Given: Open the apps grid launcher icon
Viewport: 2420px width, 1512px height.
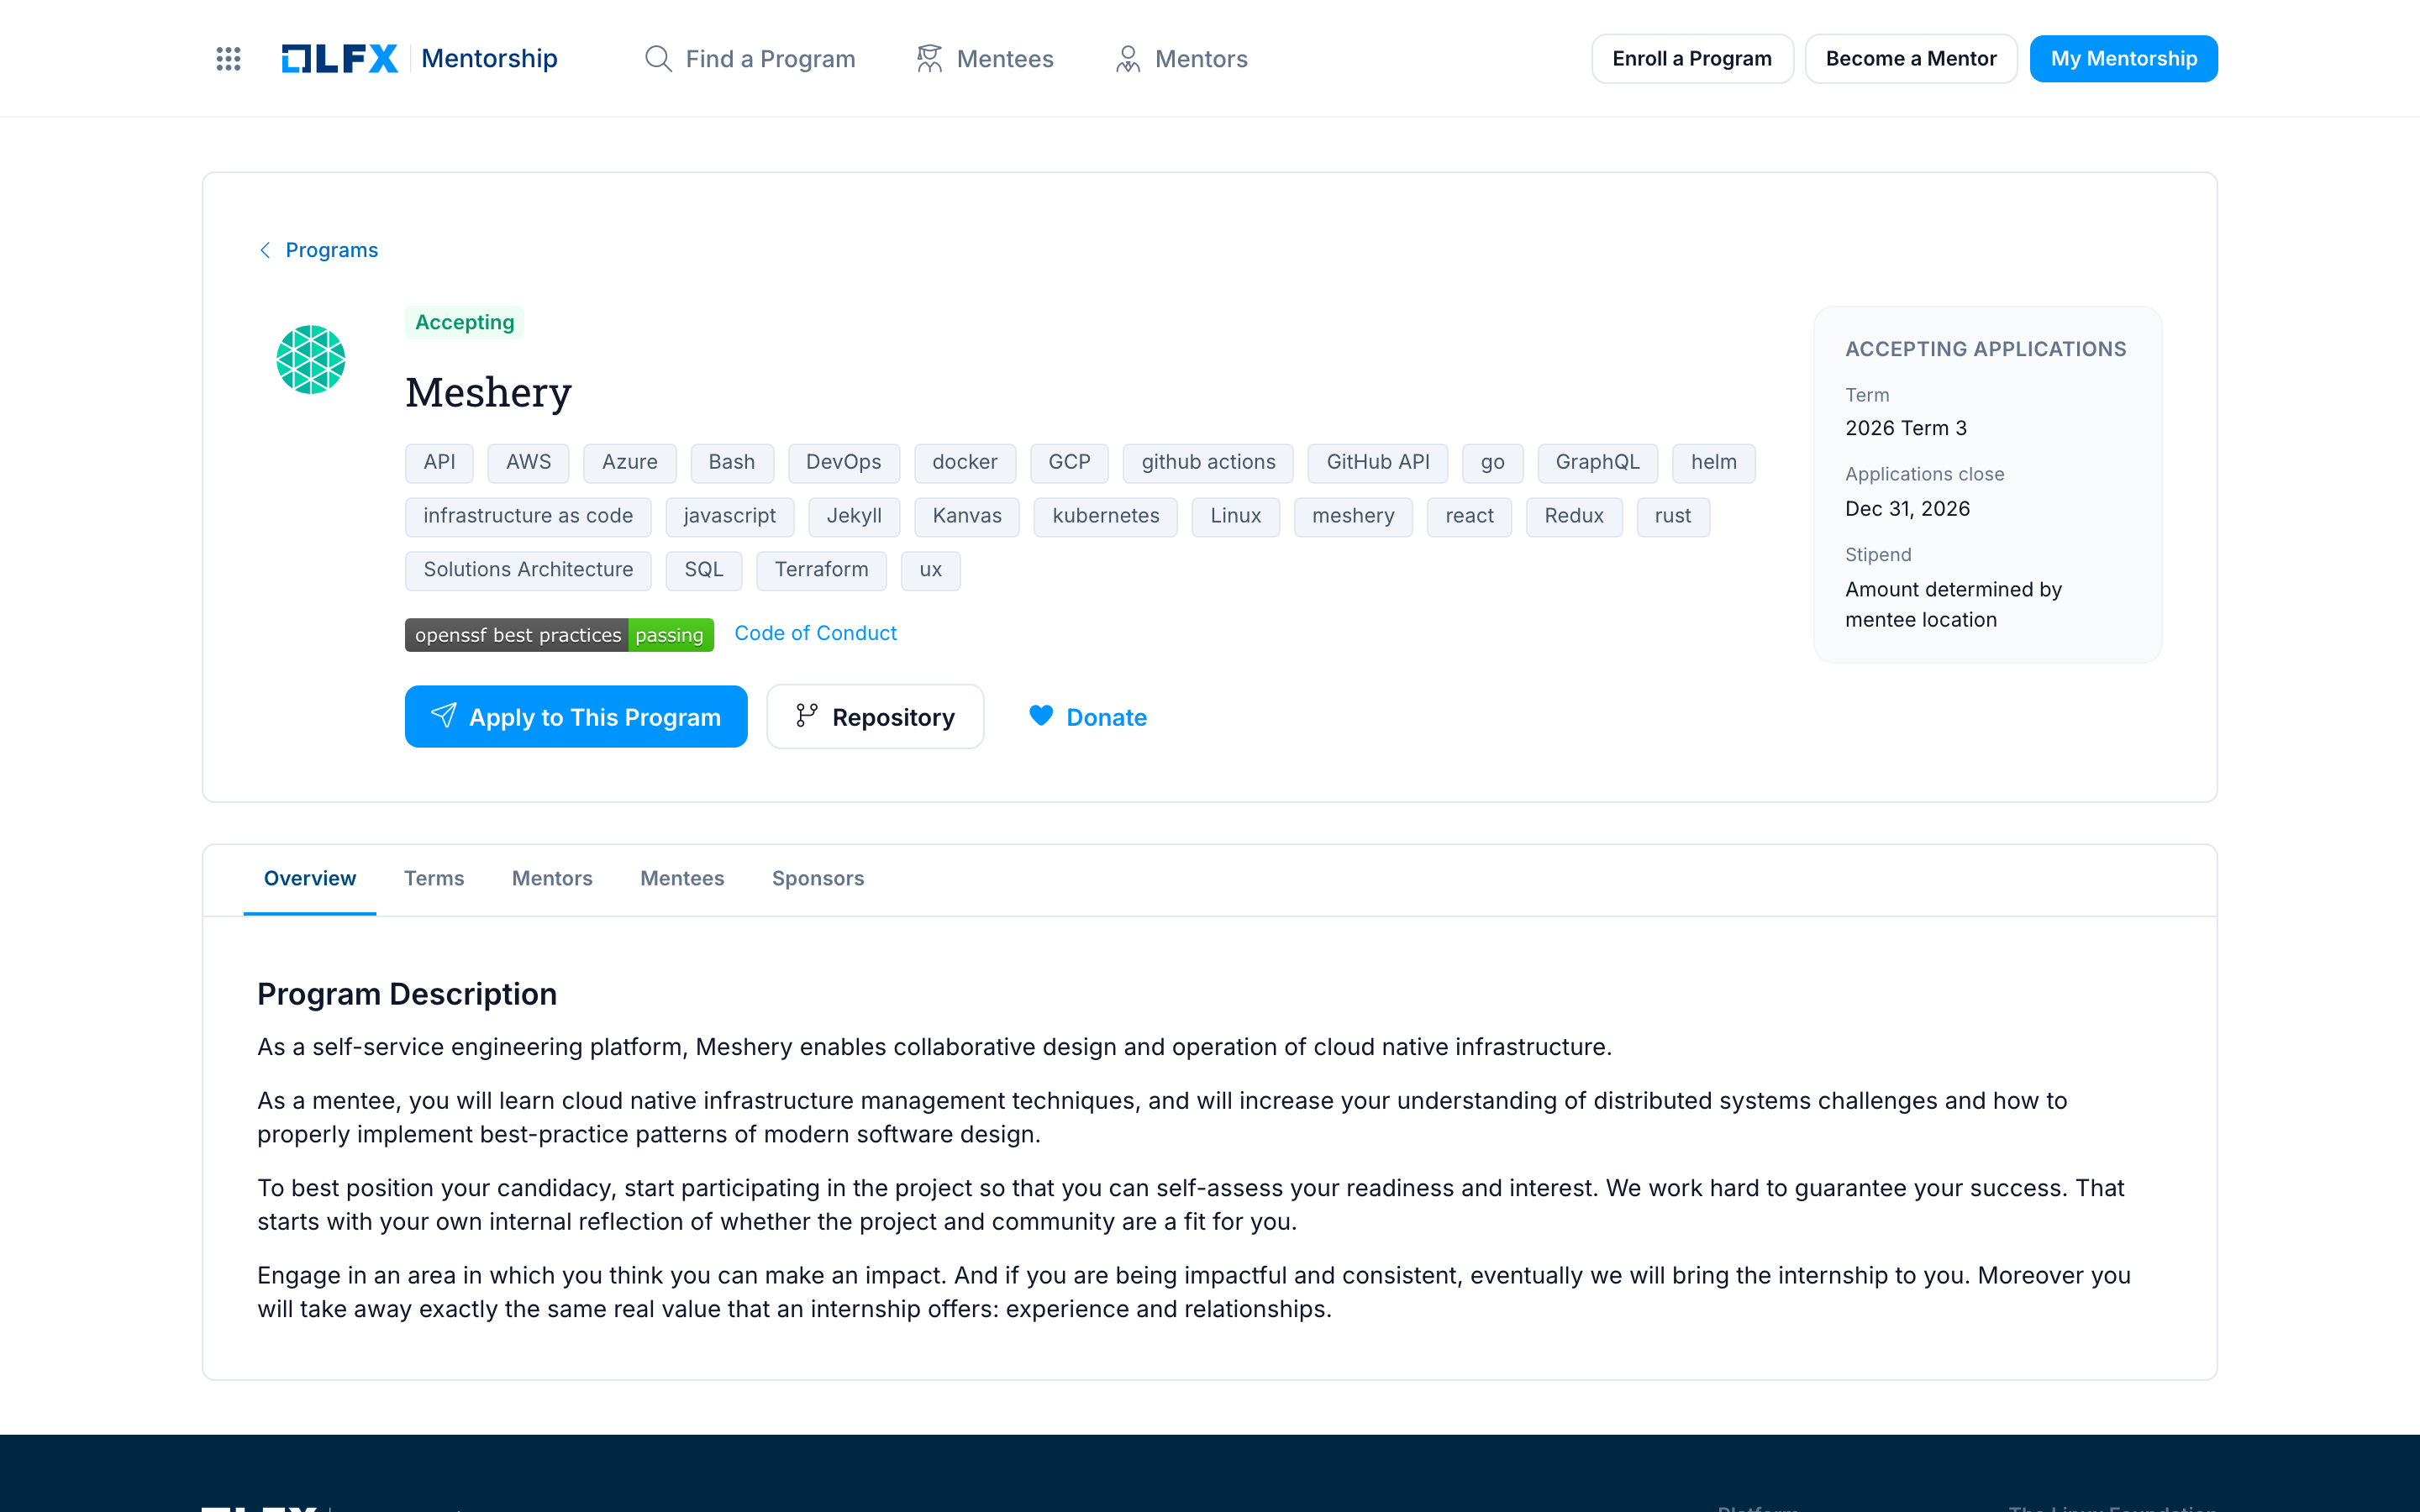Looking at the screenshot, I should click(228, 59).
